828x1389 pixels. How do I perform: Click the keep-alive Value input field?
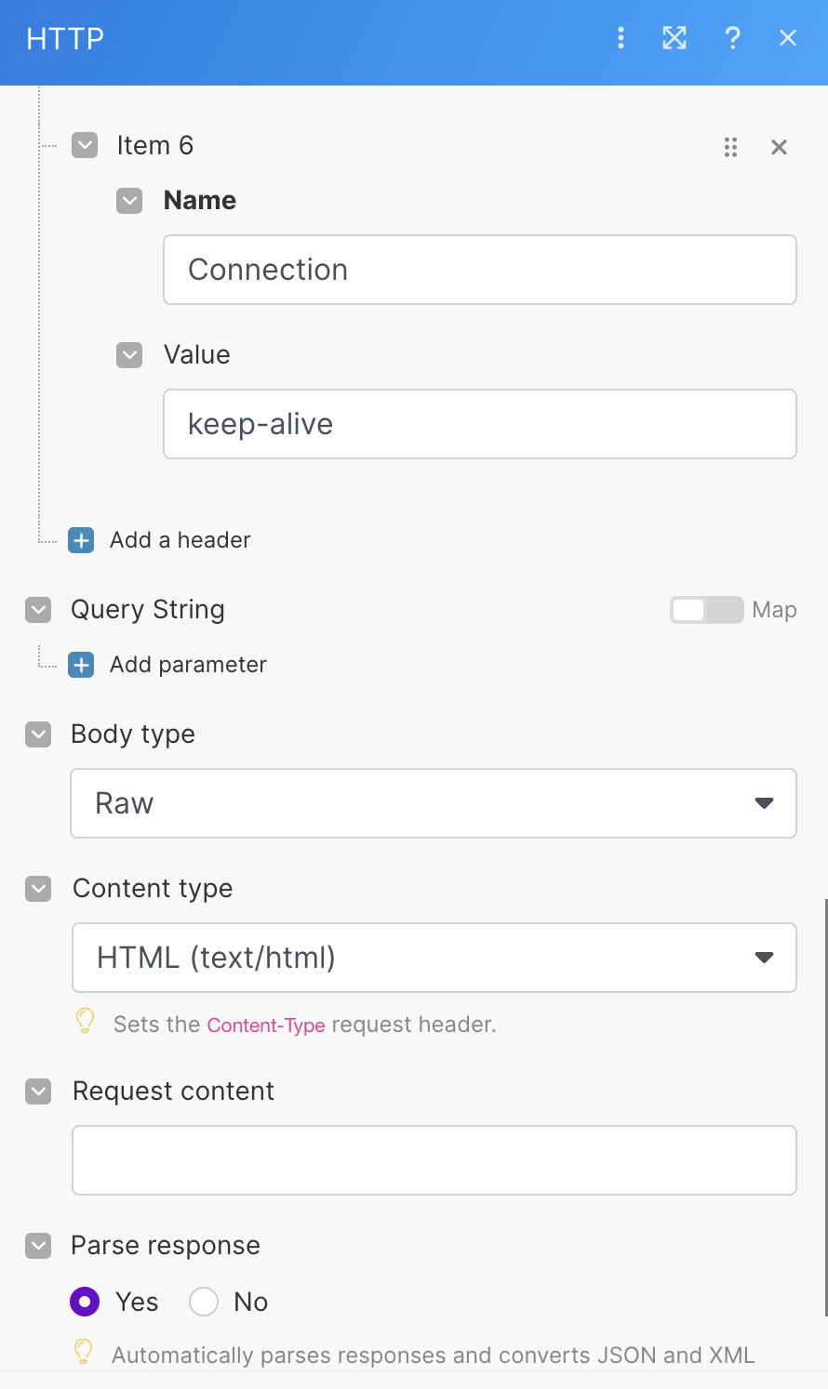tap(479, 424)
